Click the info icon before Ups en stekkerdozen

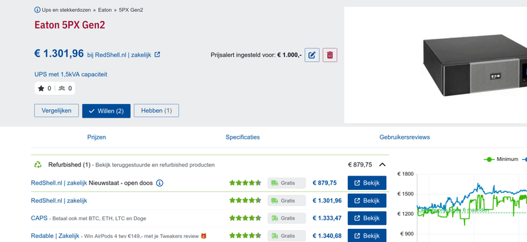click(38, 10)
